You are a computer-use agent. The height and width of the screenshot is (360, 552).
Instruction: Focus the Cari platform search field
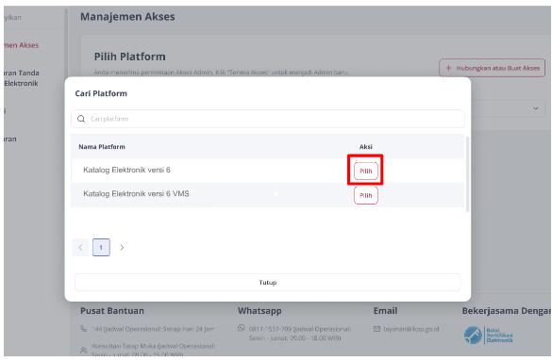coord(268,119)
